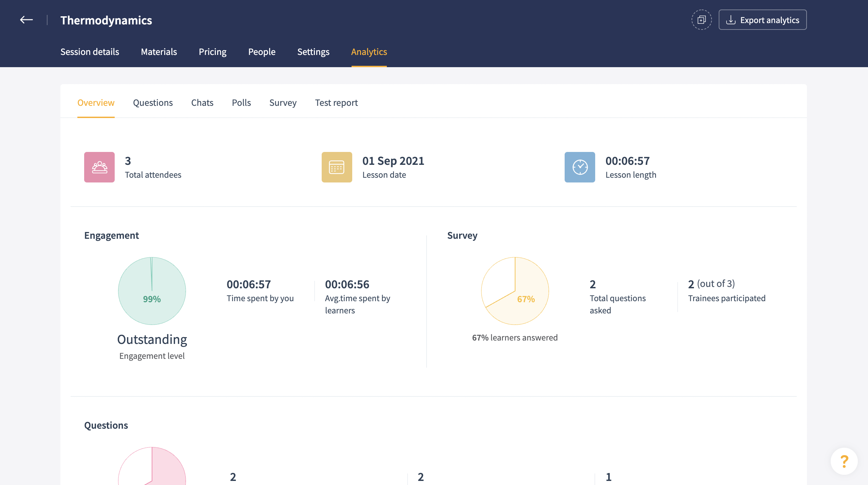Click the 'Time spent by you' label
The height and width of the screenshot is (485, 868).
pos(260,298)
